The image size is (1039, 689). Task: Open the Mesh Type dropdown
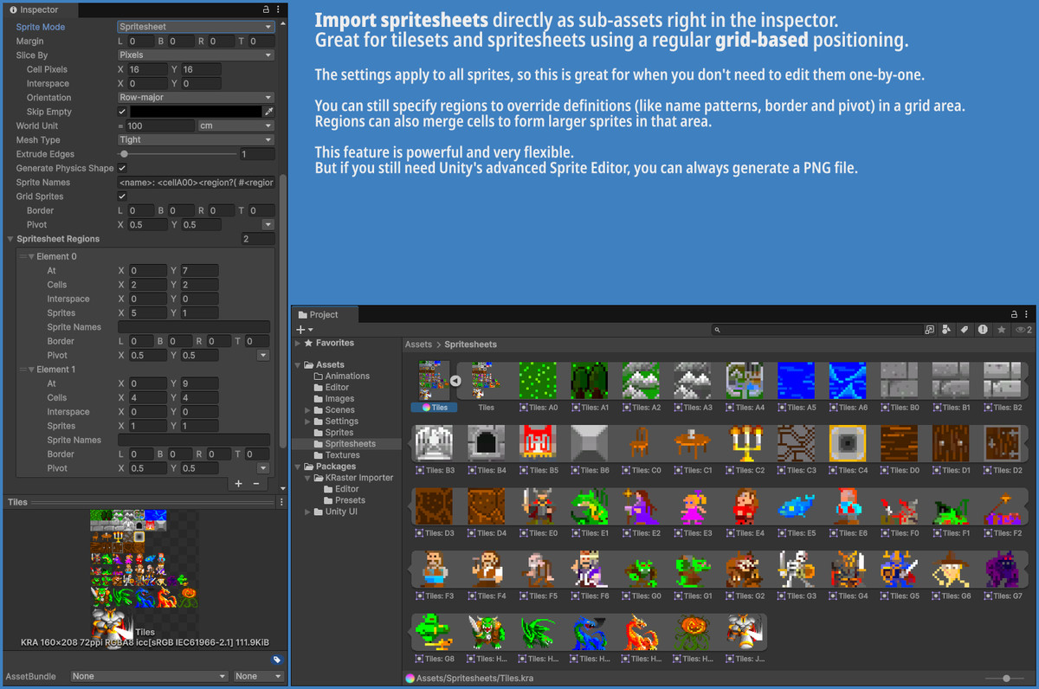pyautogui.click(x=196, y=139)
